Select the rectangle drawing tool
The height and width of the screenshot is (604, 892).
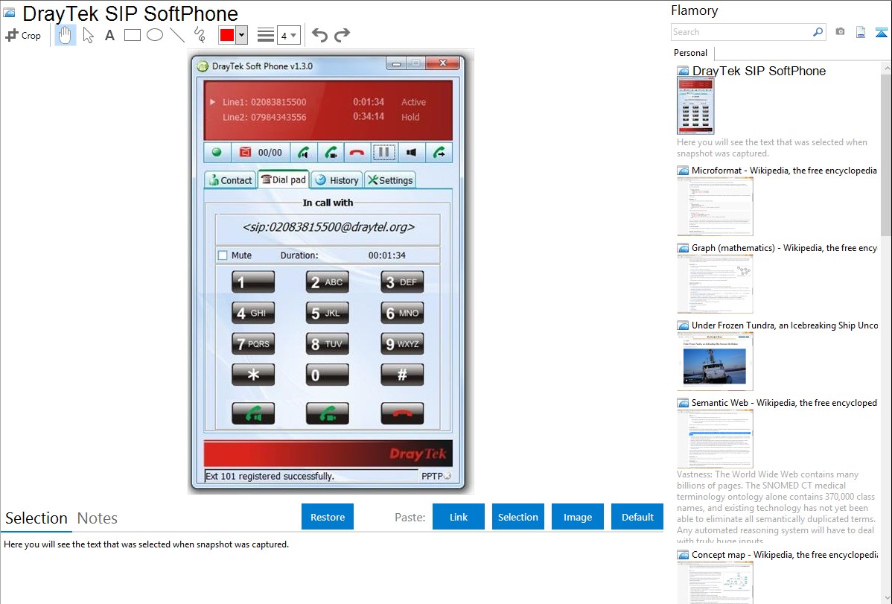tap(132, 35)
